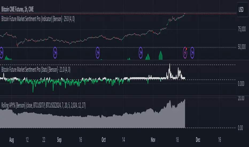Click the lightning event marker with red dot

[x=185, y=53]
